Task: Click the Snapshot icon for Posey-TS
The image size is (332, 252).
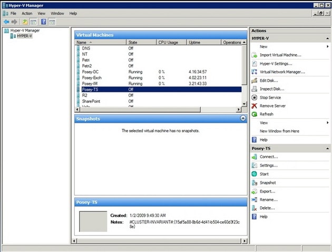Action: click(255, 182)
